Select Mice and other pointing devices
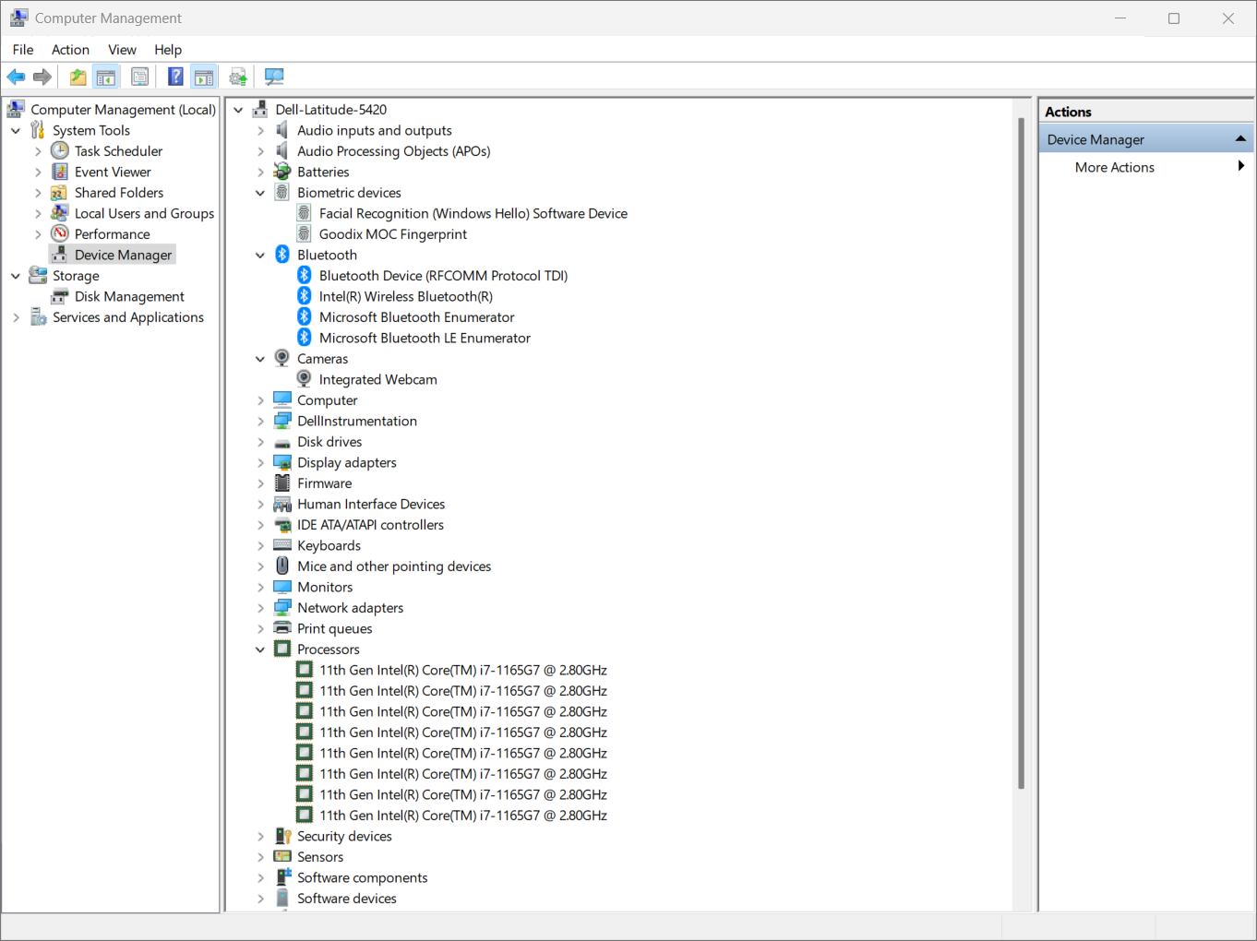This screenshot has height=941, width=1257. [x=394, y=566]
